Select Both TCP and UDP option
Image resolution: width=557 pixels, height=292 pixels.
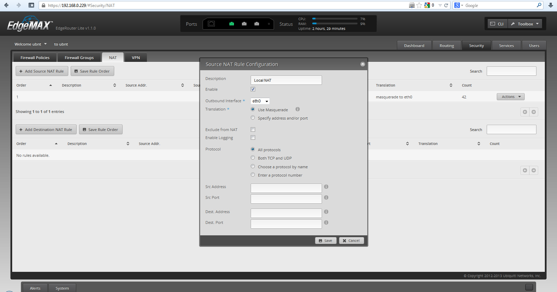pyautogui.click(x=253, y=157)
